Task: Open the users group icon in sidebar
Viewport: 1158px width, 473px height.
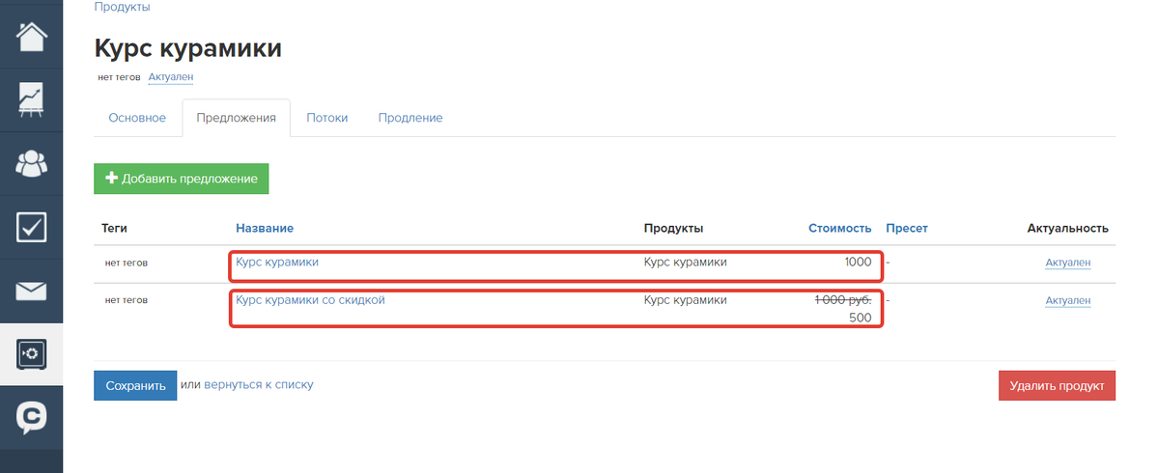Action: pos(31,164)
